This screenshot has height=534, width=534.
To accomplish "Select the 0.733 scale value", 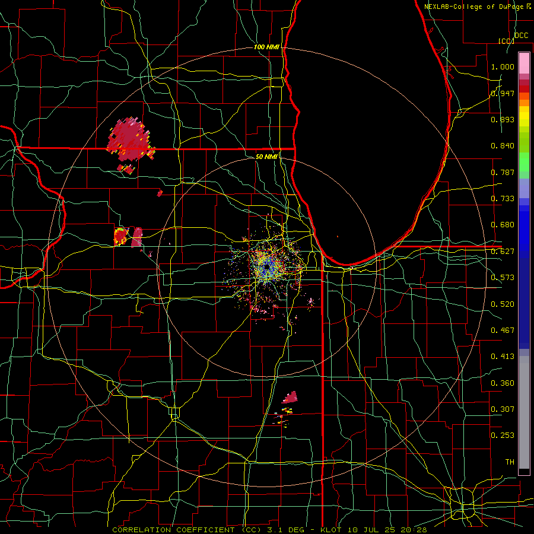I will (x=503, y=199).
